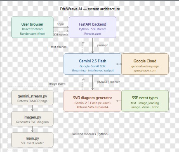Click the 'EduWeave AI — system architecture' title
This screenshot has height=152, width=179.
click(x=90, y=9)
